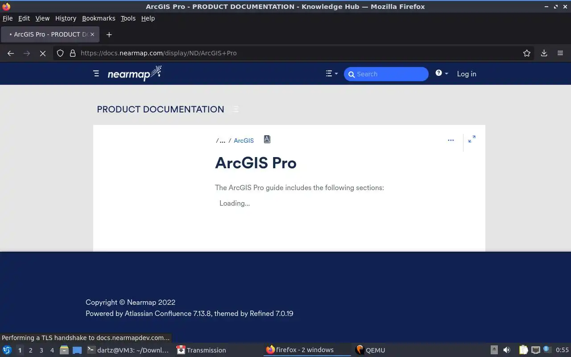
Task: Show desktop with blue taskbar icon
Action: [77, 350]
